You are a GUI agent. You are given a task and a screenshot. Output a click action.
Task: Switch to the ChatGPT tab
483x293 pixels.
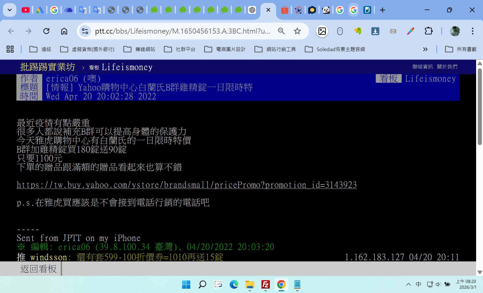coord(252,10)
